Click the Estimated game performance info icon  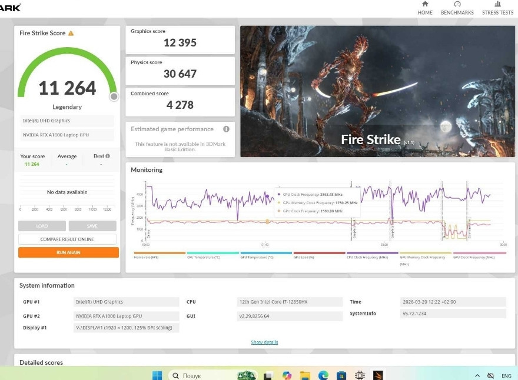click(x=226, y=129)
